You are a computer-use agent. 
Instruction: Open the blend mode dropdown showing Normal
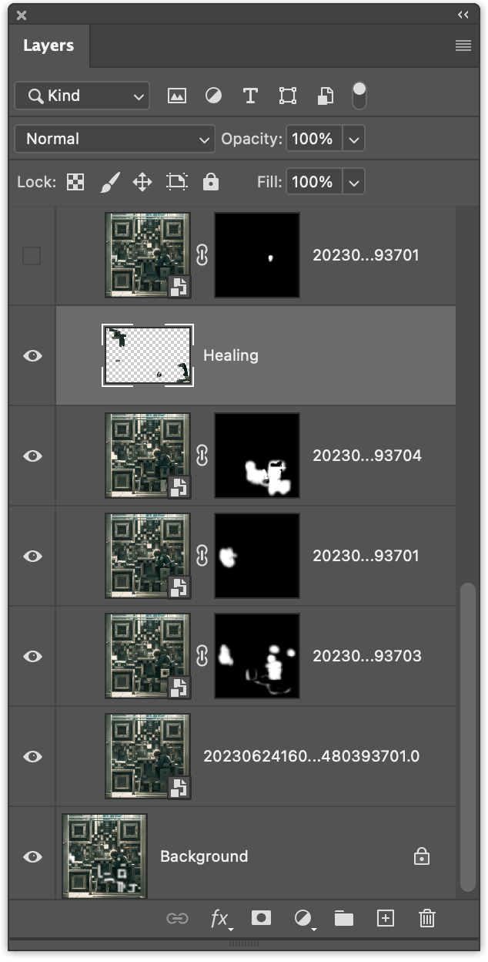click(114, 139)
